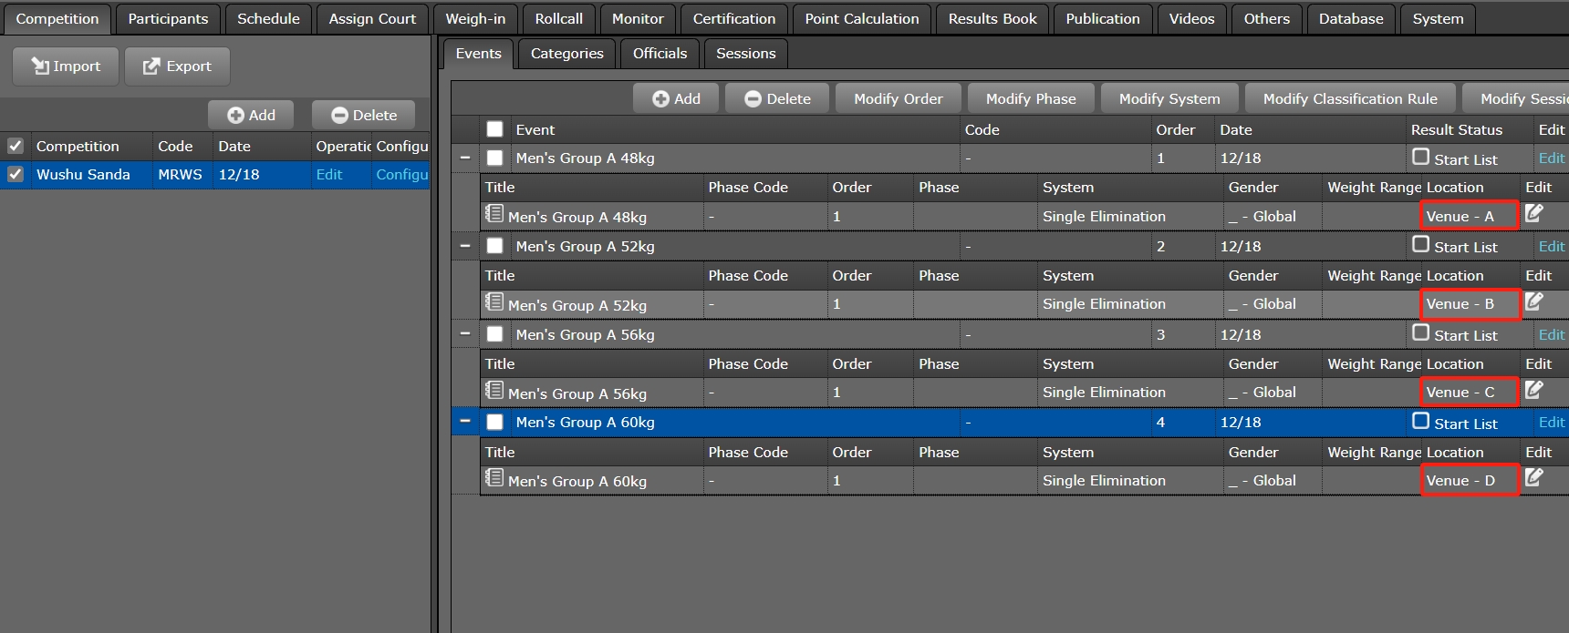This screenshot has width=1569, height=633.
Task: Collapse the Men's Group A 60kg event row
Action: [x=465, y=422]
